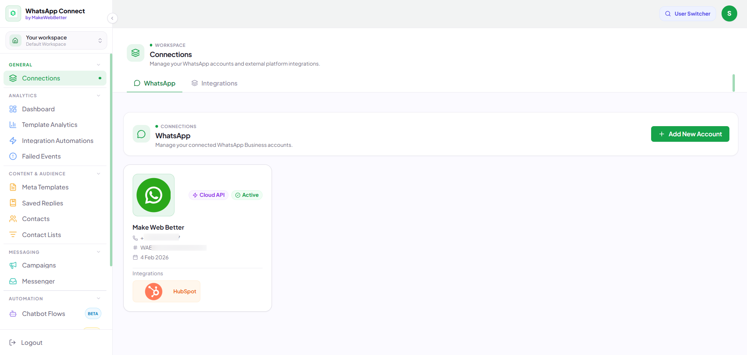This screenshot has height=355, width=747.
Task: Switch to the WhatsApp tab
Action: (155, 83)
